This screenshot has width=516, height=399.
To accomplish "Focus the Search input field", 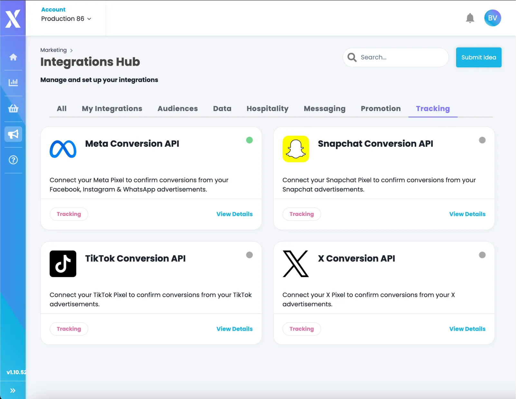I will coord(396,57).
